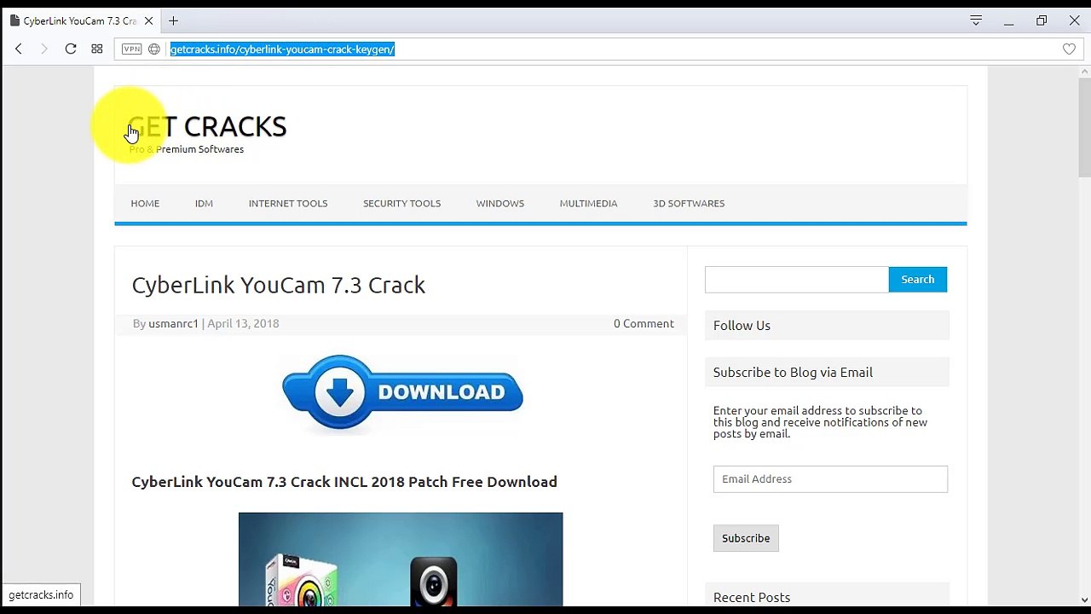The width and height of the screenshot is (1091, 614).
Task: Open the MULTIMEDIA category
Action: (x=588, y=203)
